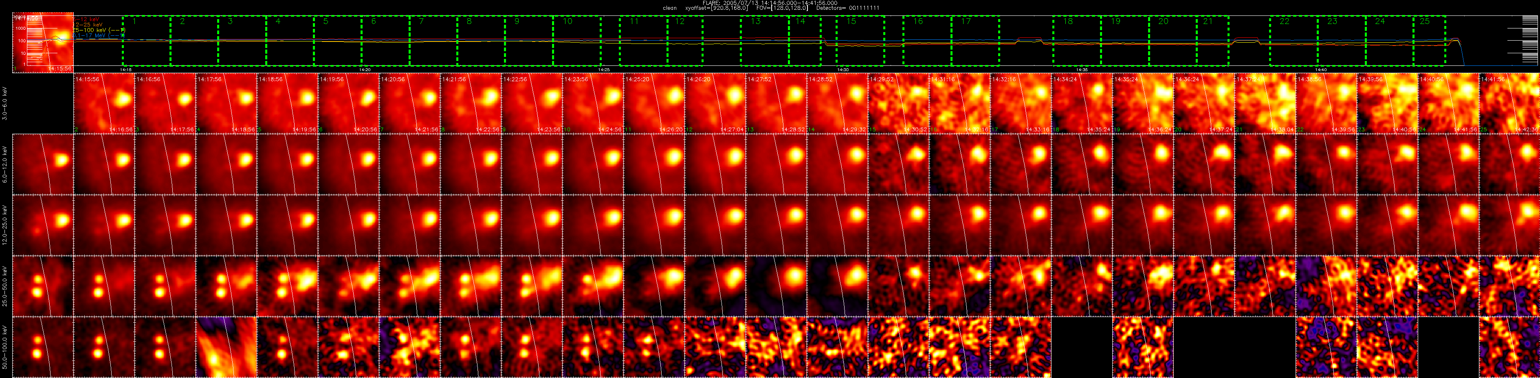Open the 6.0-12.0 keV image in the 14:38:56 column
Image resolution: width=1540 pixels, height=378 pixels.
[x=1326, y=164]
